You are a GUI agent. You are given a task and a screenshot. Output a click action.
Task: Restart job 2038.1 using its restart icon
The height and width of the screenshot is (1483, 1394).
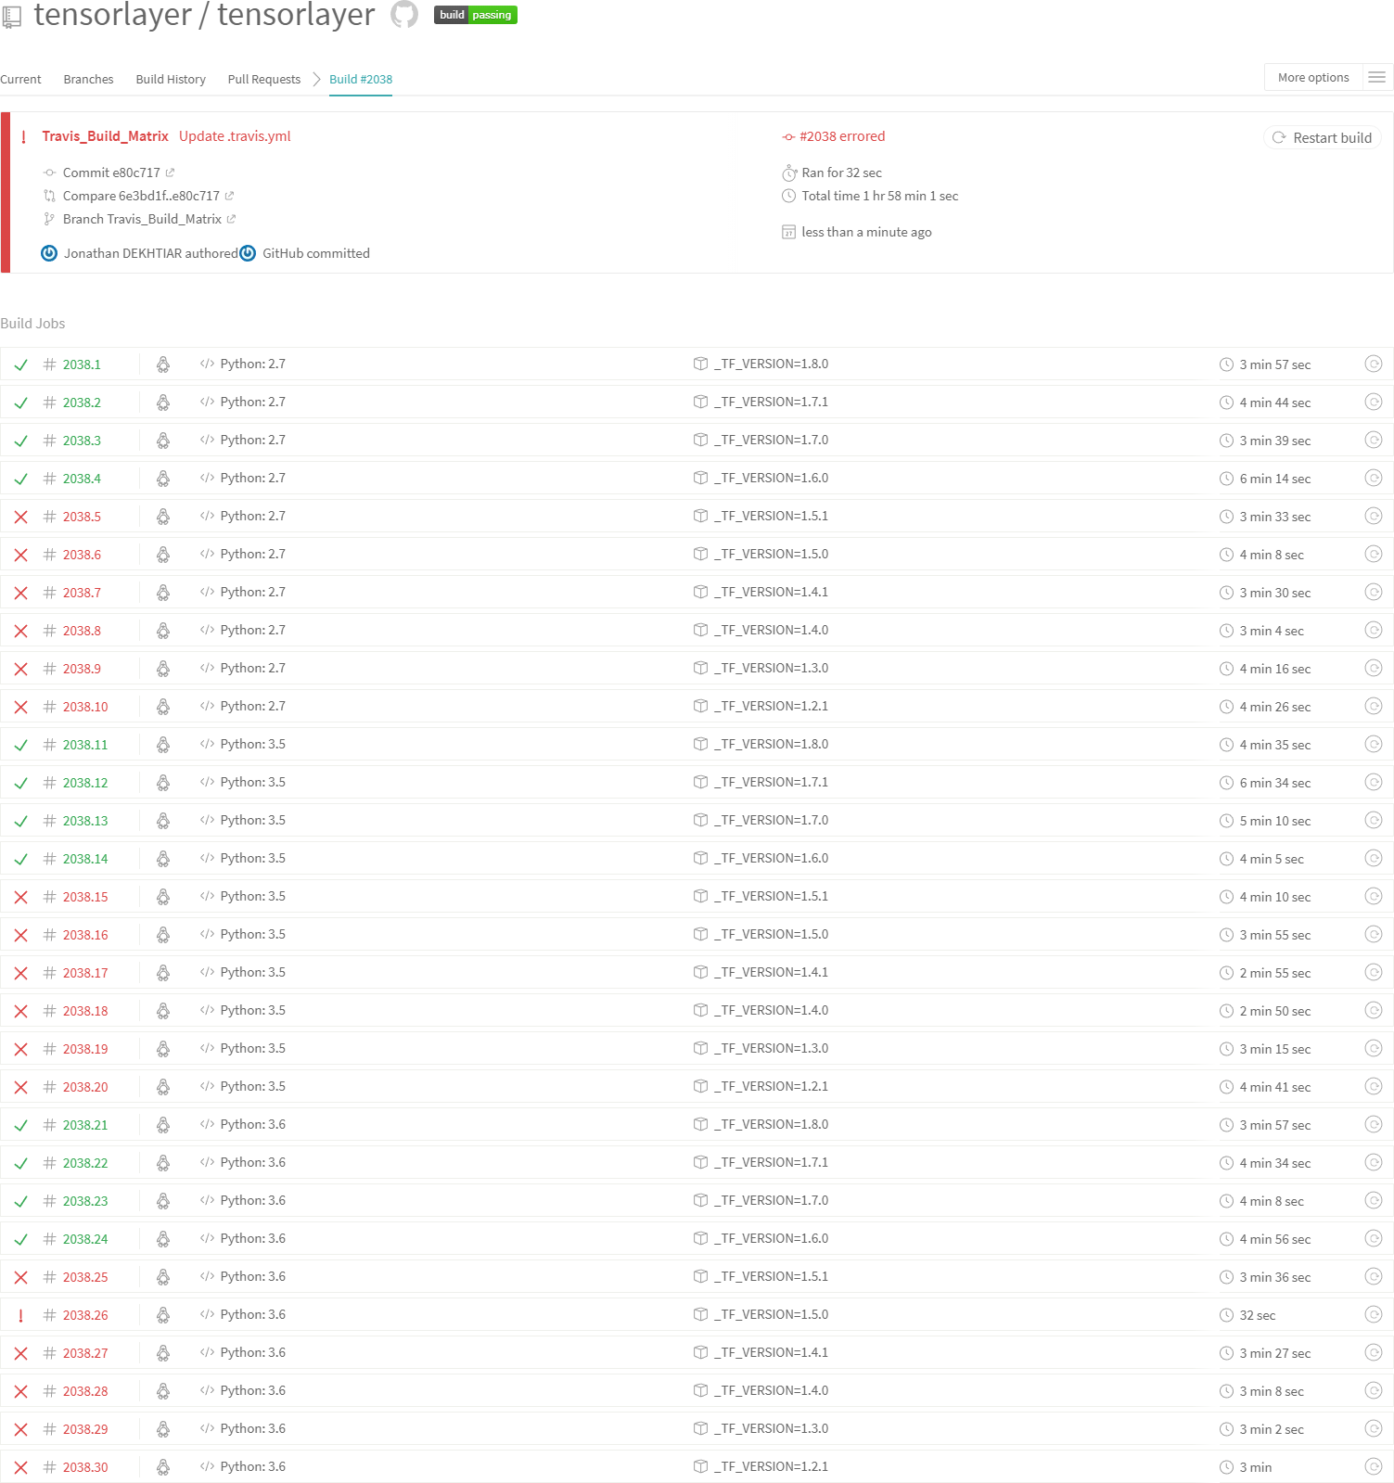(1374, 364)
